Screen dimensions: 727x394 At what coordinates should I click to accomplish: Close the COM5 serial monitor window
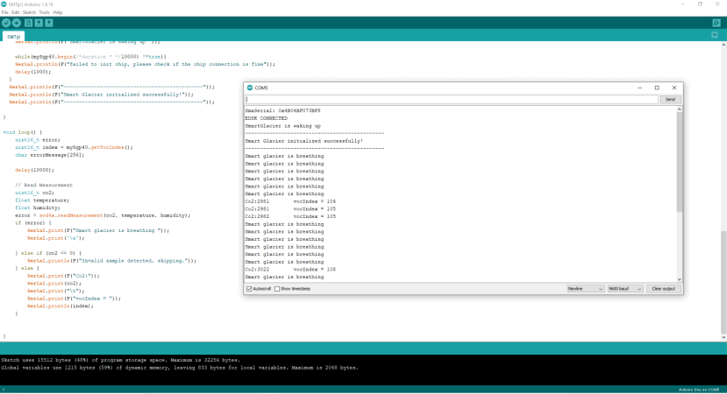[x=674, y=88]
